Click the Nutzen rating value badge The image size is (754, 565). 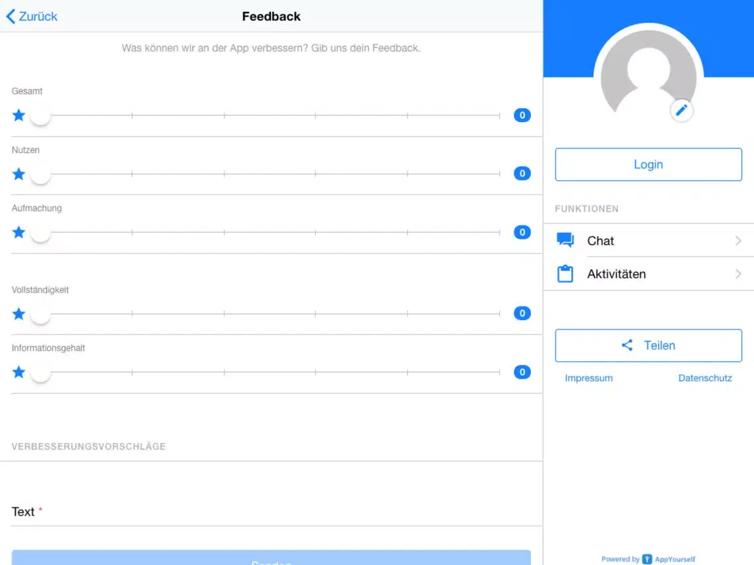click(522, 174)
